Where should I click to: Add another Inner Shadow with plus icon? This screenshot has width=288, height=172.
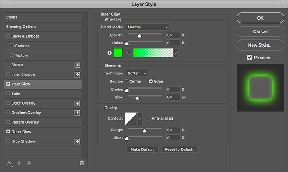pos(78,74)
